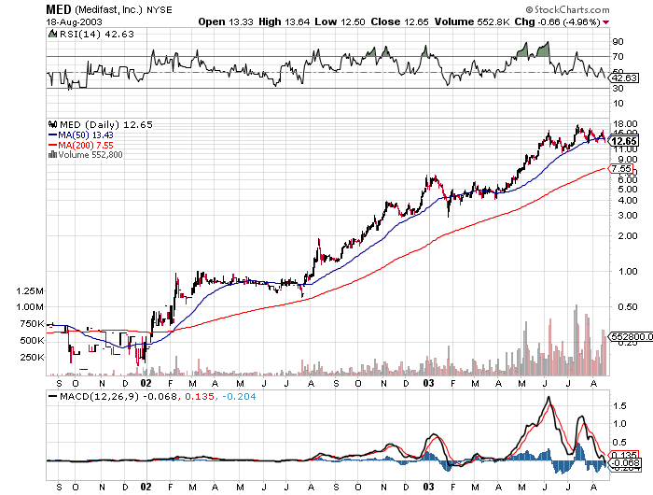Click the NYSE exchange label
This screenshot has height=495, width=653.
[160, 10]
